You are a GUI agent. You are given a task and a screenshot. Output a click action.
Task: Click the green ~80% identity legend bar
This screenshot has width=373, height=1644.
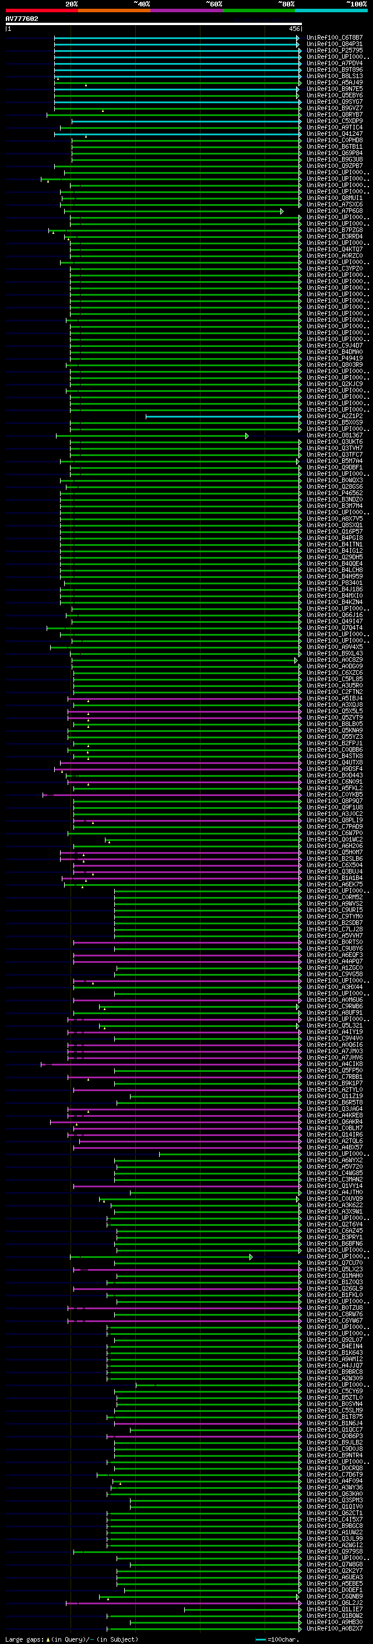259,10
